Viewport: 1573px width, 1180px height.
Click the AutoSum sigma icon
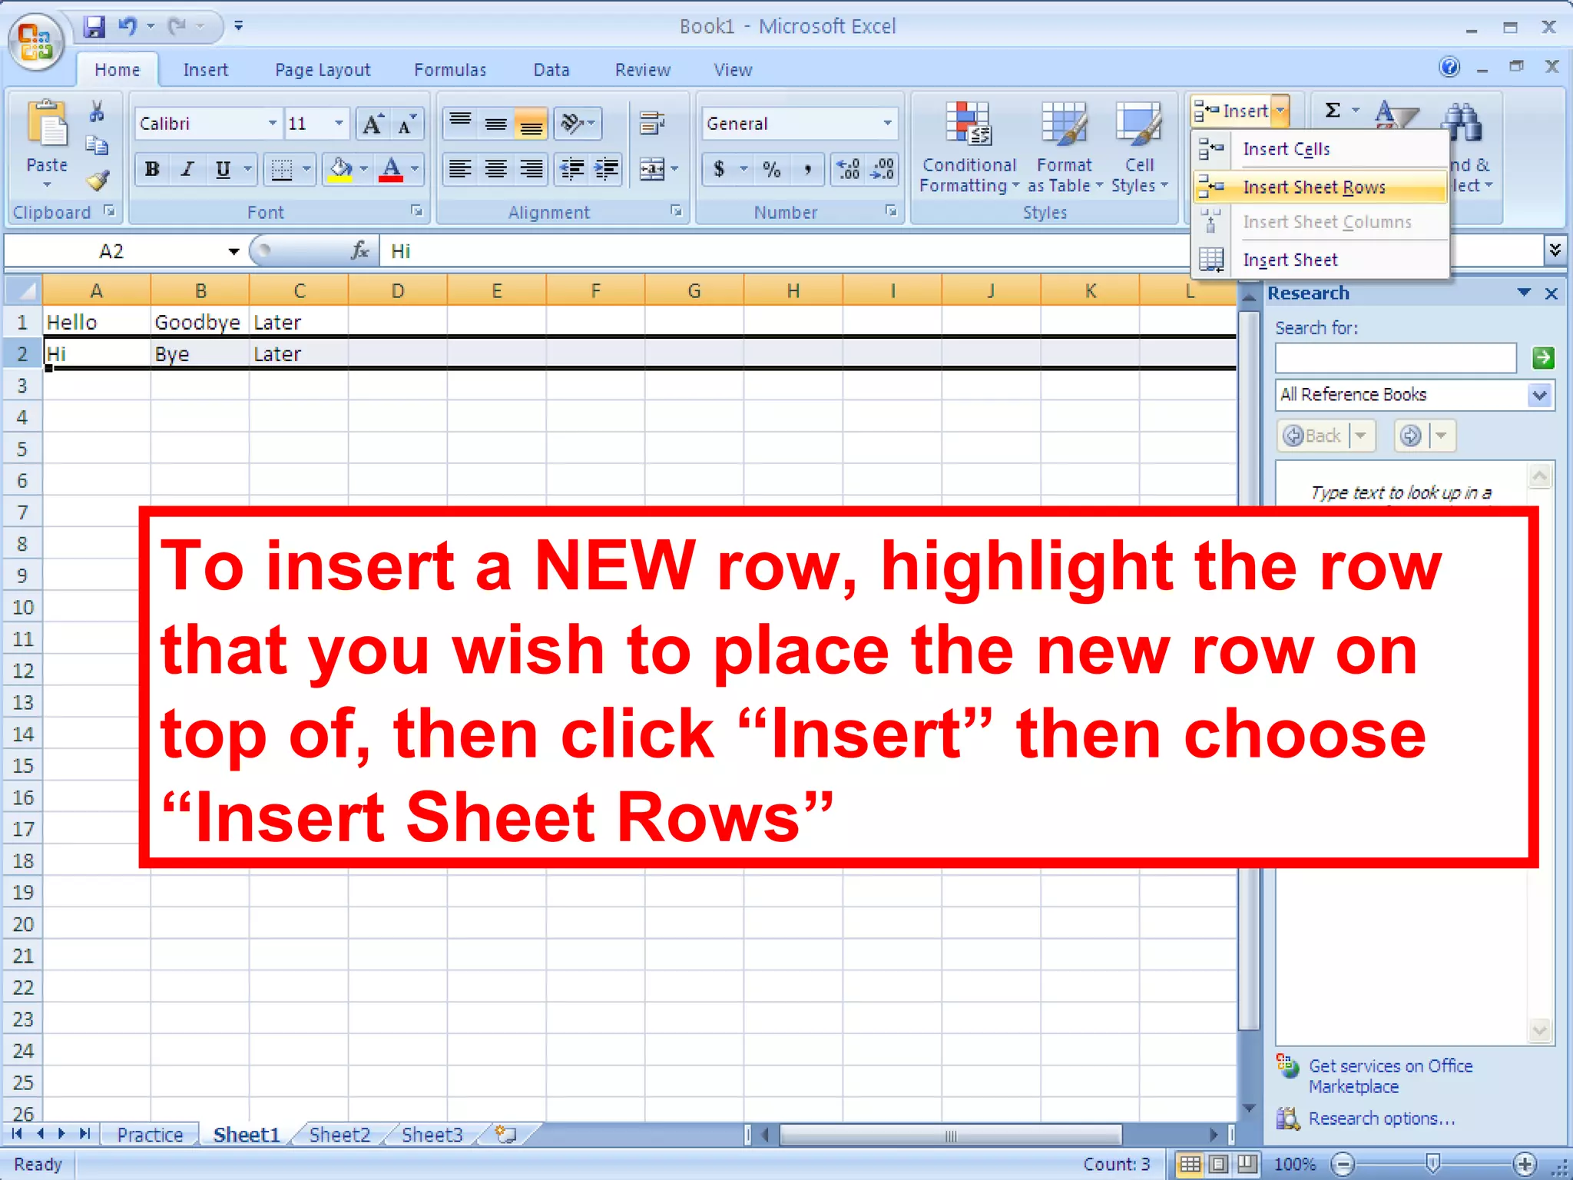(1333, 111)
